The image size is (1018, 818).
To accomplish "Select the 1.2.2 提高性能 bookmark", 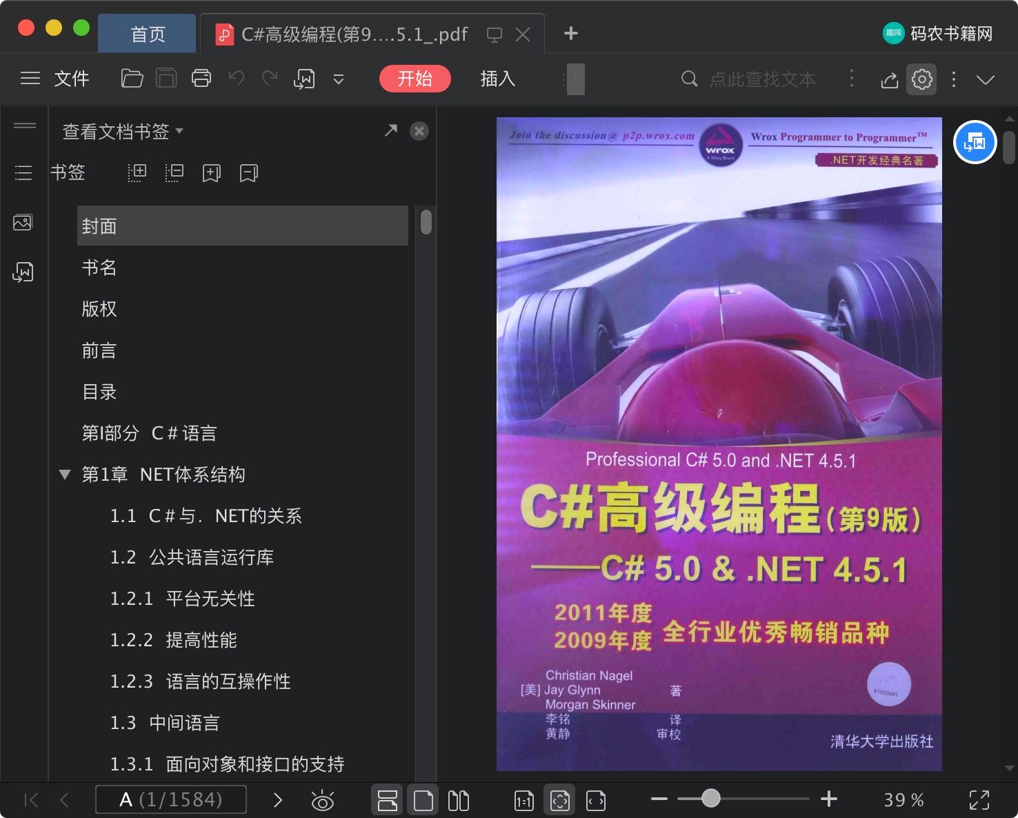I will click(x=173, y=640).
